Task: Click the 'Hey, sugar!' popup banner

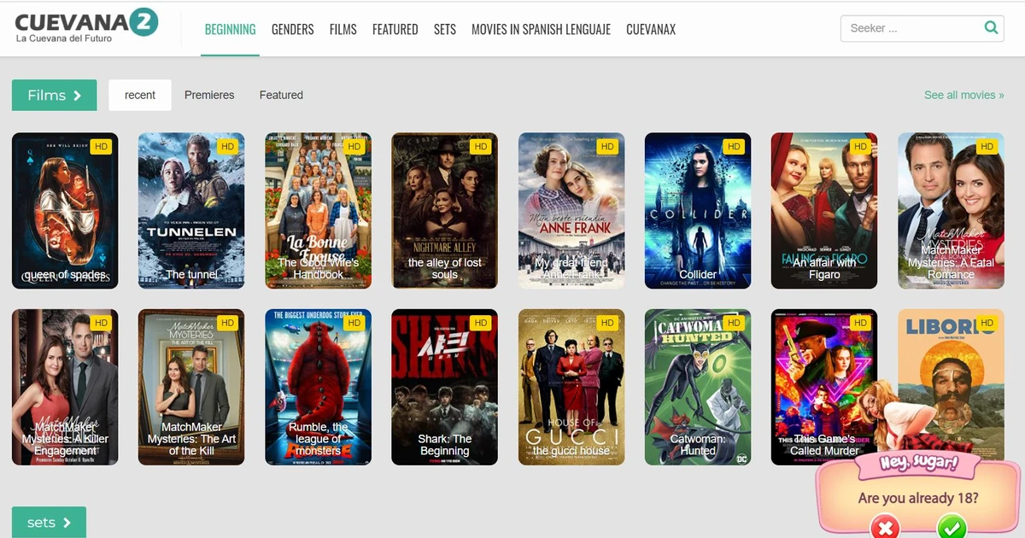Action: point(919,465)
